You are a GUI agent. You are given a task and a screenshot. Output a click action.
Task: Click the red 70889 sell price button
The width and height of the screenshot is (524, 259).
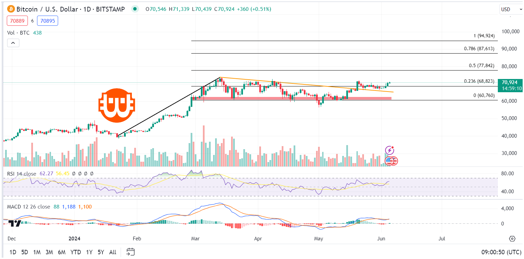17,21
